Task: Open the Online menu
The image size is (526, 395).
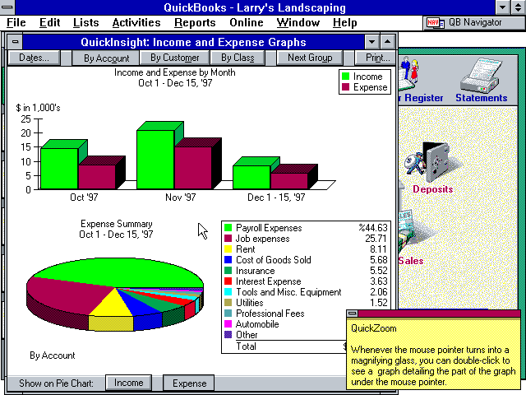Action: click(247, 23)
